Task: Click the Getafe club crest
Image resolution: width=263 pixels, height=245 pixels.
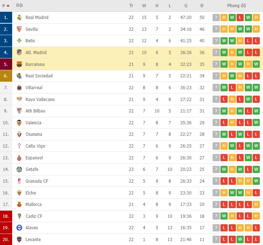Action: click(19, 169)
